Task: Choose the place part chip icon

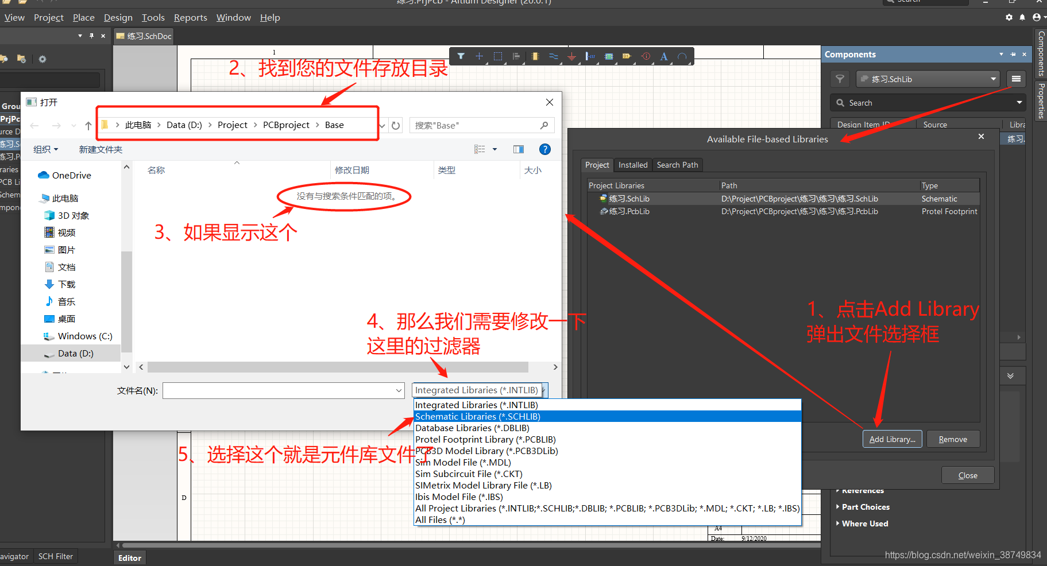Action: (x=535, y=56)
